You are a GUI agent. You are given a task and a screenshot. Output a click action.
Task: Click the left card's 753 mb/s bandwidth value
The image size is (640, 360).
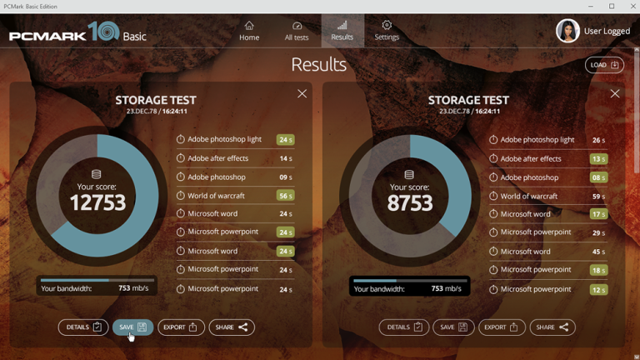point(133,288)
